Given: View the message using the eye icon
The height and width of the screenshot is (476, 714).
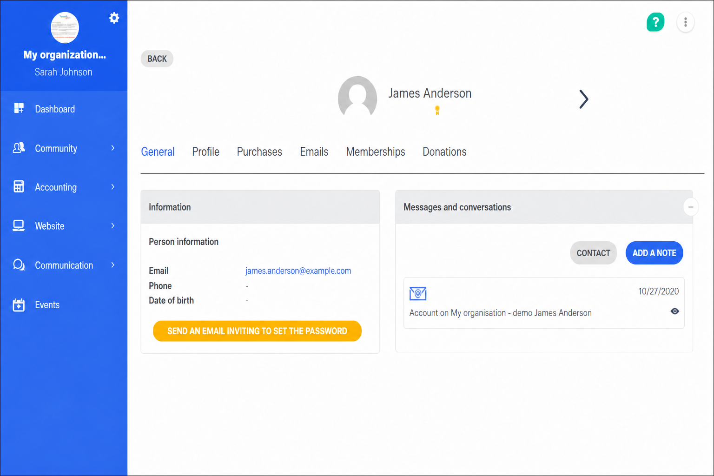Looking at the screenshot, I should [x=674, y=311].
